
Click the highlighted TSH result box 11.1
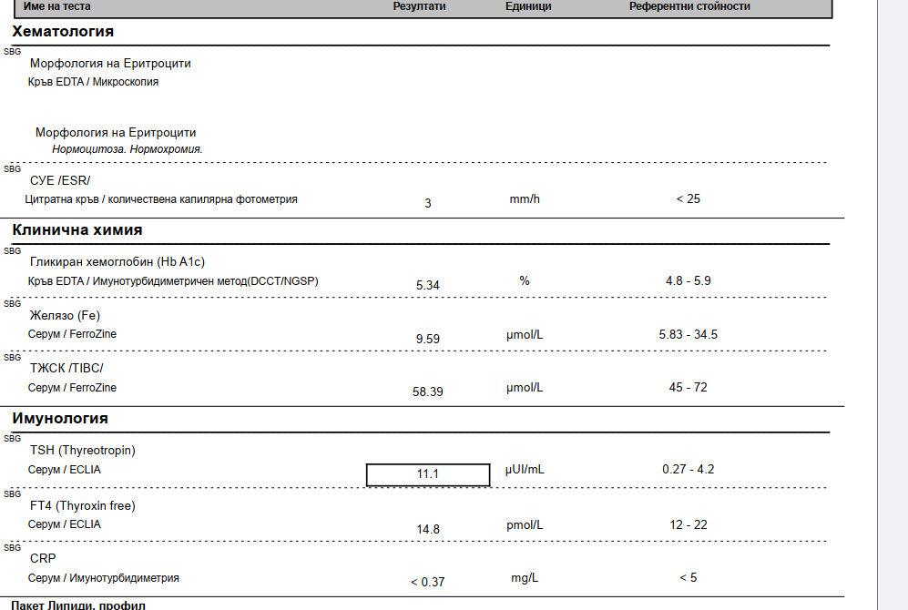[428, 474]
